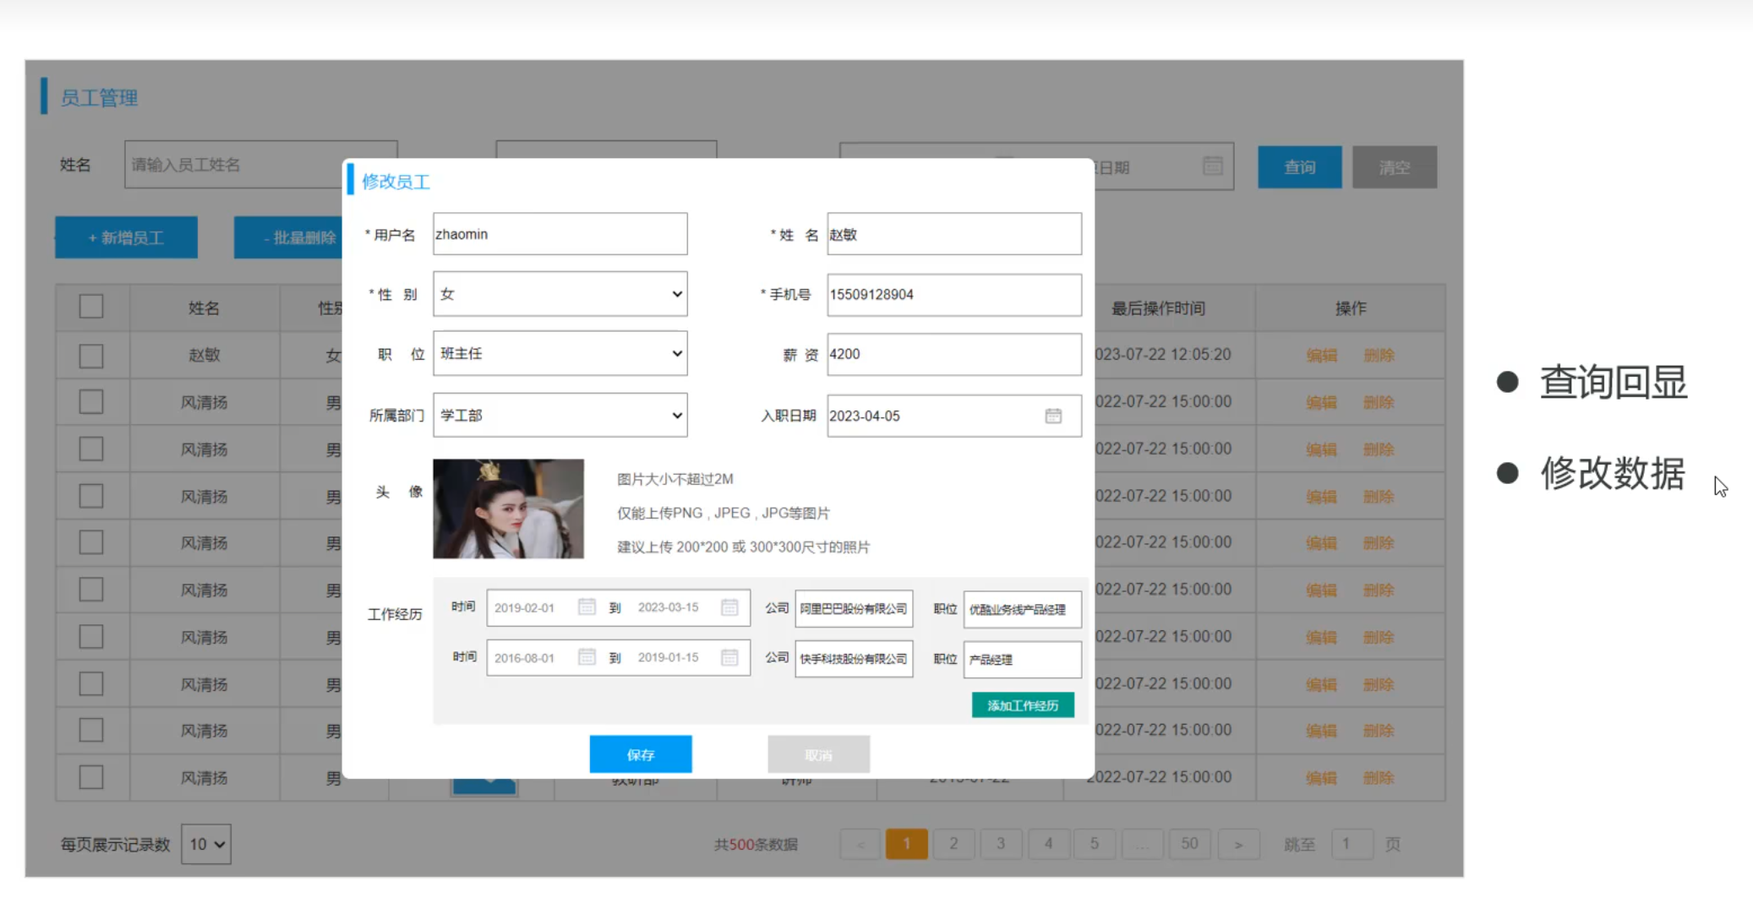Viewport: 1753px width, 914px height.
Task: Click the 薪资 input field showing 4200
Action: point(953,354)
